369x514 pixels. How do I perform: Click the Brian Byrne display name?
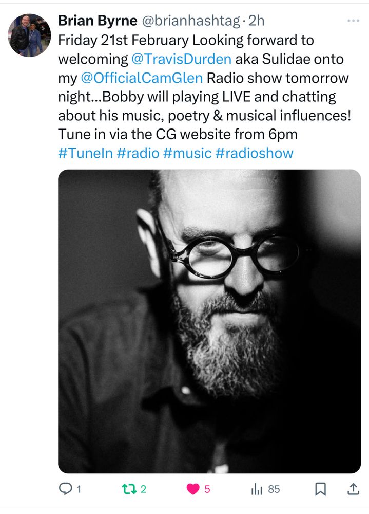point(98,21)
